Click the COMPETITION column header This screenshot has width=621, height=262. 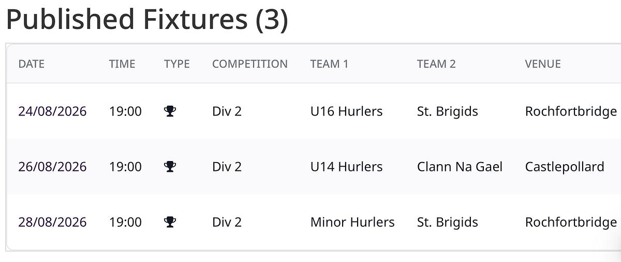[x=250, y=64]
